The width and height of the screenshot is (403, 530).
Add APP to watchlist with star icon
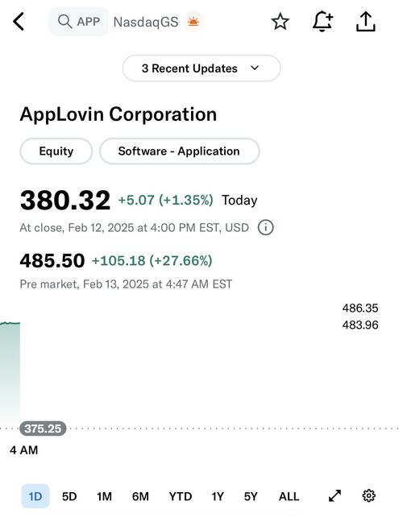(280, 22)
